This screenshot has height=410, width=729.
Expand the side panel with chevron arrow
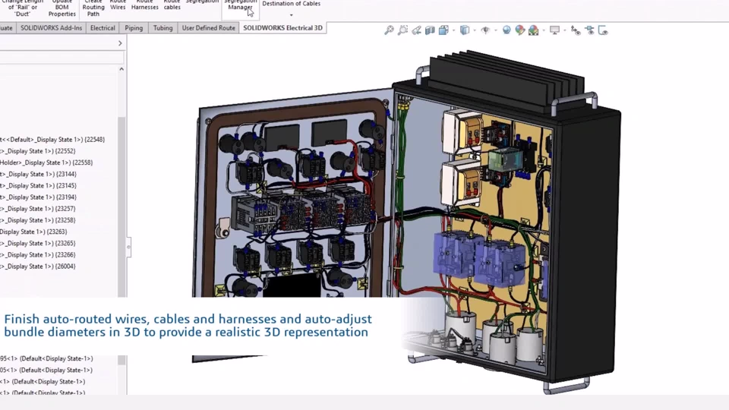[x=120, y=43]
